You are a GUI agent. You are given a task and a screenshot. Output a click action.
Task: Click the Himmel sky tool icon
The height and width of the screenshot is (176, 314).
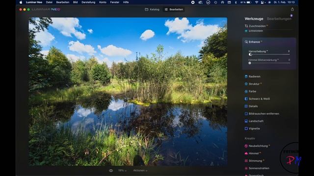(x=246, y=153)
